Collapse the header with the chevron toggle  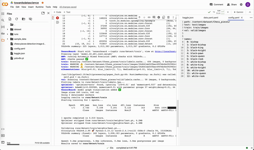point(249,12)
